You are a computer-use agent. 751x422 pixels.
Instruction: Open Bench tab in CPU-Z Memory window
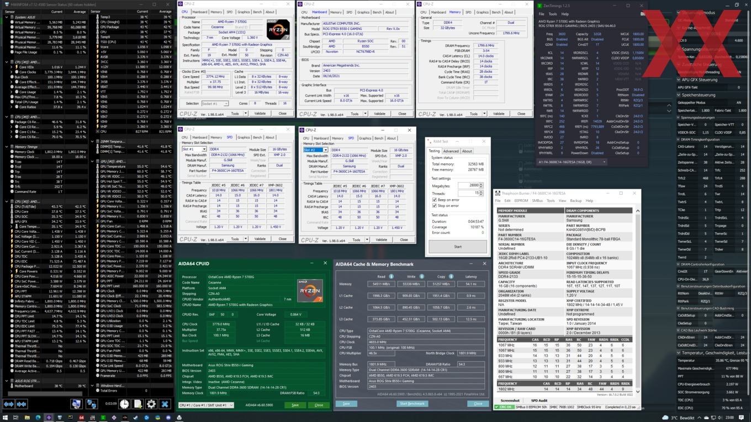pyautogui.click(x=496, y=12)
